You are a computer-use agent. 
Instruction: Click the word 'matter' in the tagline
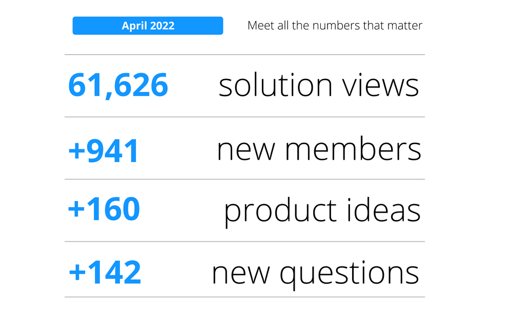[x=408, y=26]
